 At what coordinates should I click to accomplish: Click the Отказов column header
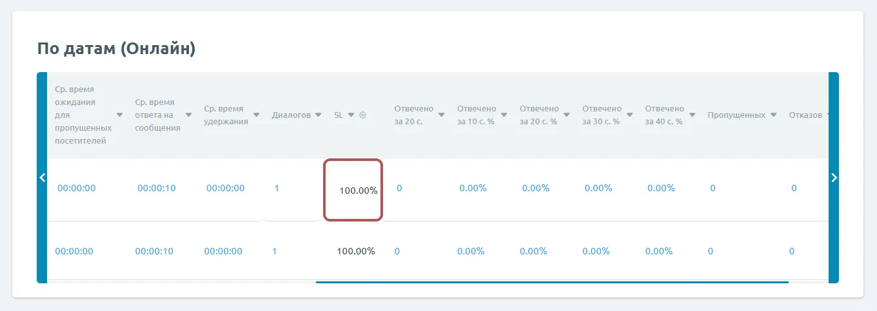(x=805, y=115)
